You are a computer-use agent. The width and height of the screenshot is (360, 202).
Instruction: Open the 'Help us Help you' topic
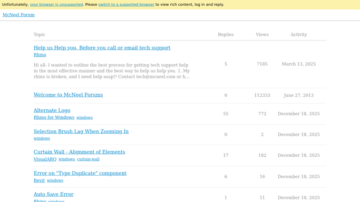coord(102,48)
